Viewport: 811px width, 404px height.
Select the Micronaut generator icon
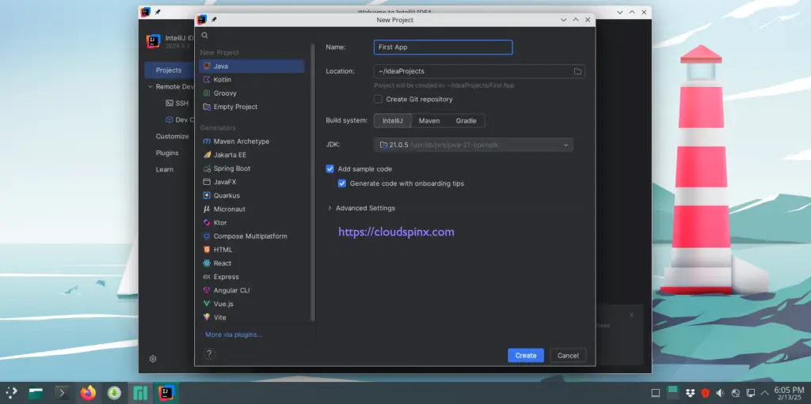[x=207, y=209]
